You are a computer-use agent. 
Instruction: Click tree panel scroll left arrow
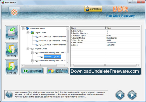point(23,65)
